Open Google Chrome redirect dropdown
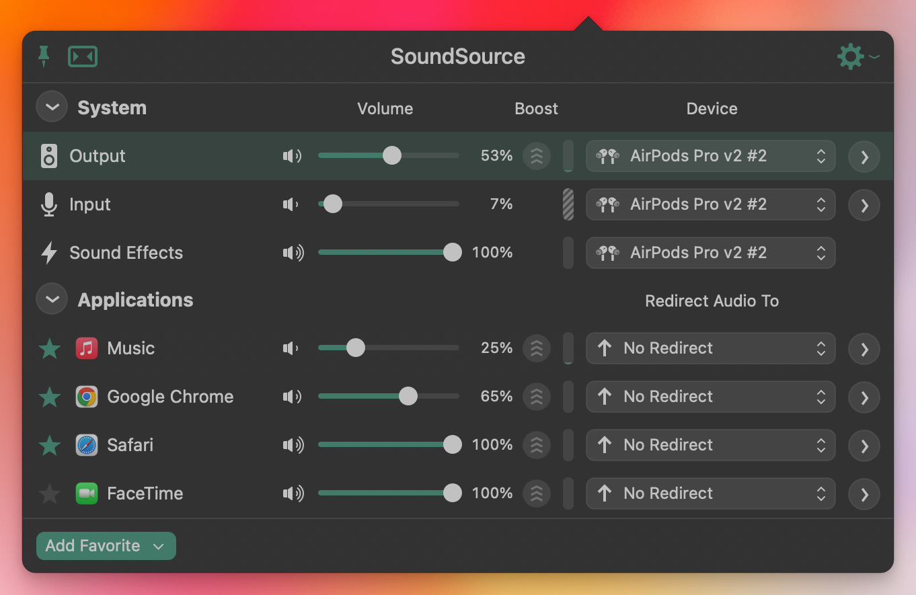This screenshot has width=916, height=595. coord(711,397)
